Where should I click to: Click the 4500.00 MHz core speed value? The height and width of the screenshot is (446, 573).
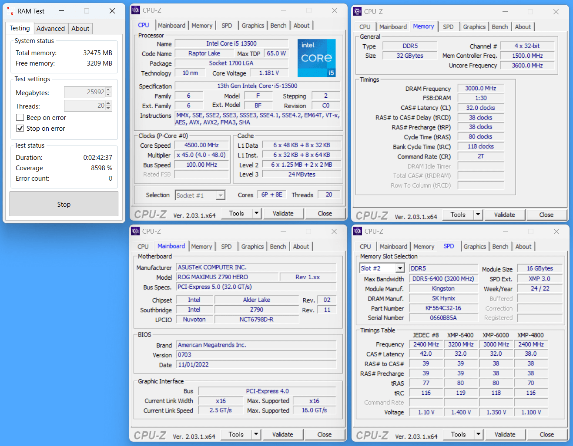[201, 145]
